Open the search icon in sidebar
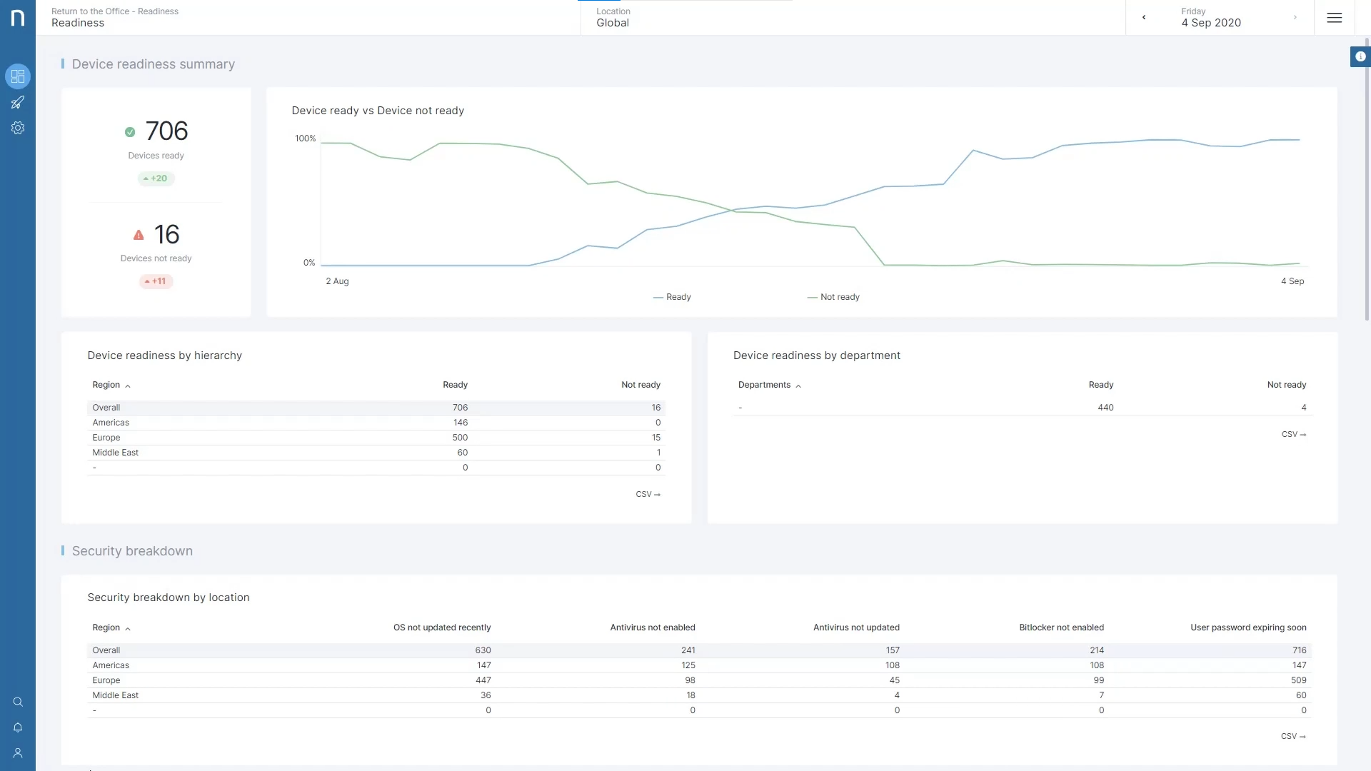The width and height of the screenshot is (1371, 771). click(x=18, y=702)
